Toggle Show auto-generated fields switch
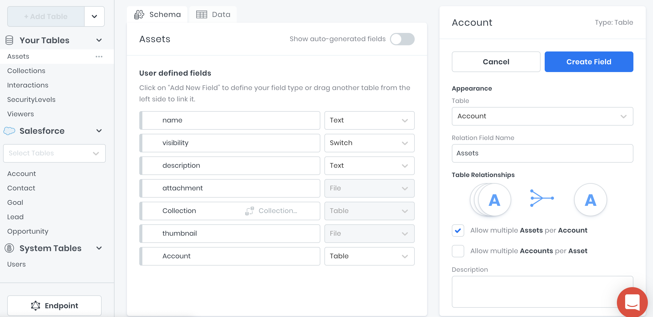The image size is (653, 317). (x=402, y=39)
